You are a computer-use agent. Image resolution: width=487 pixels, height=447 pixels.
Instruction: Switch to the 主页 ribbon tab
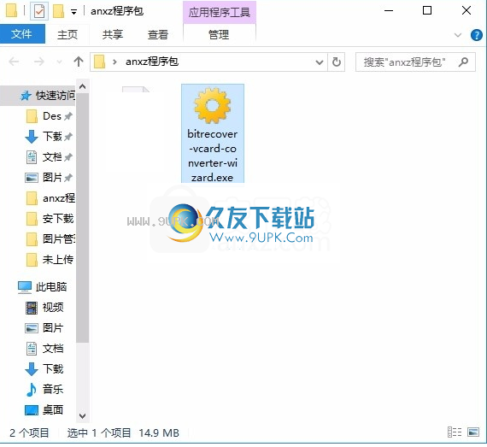coord(67,34)
